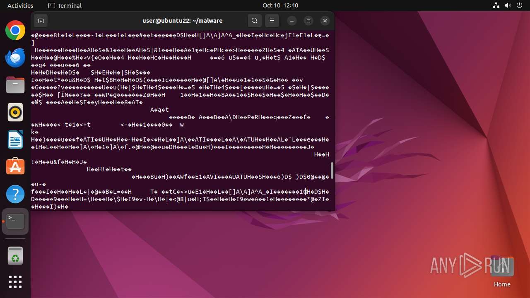Screen dimensions: 530x298
Task: Open the terminal search tool
Action: point(255,21)
